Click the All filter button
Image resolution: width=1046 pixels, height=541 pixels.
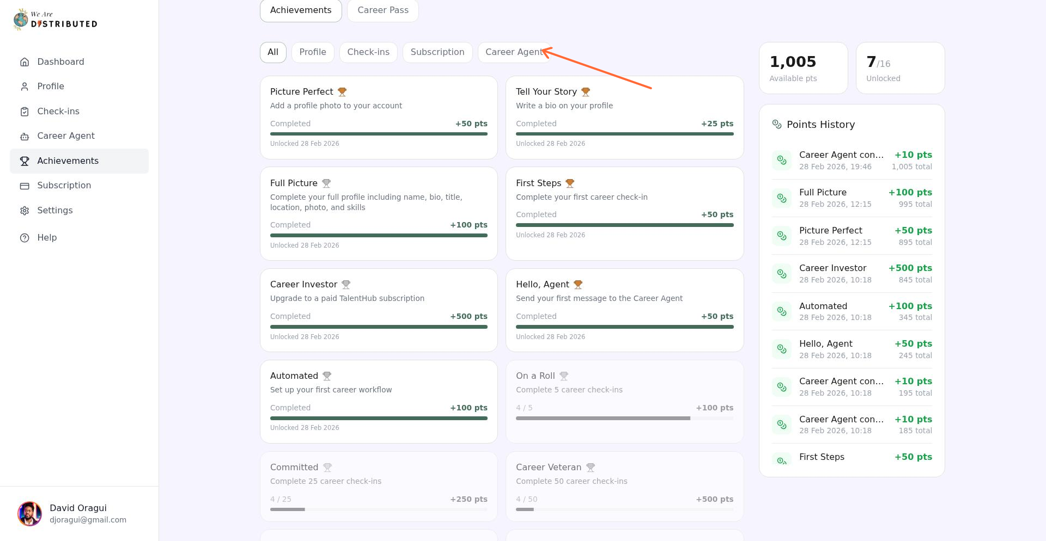click(272, 52)
